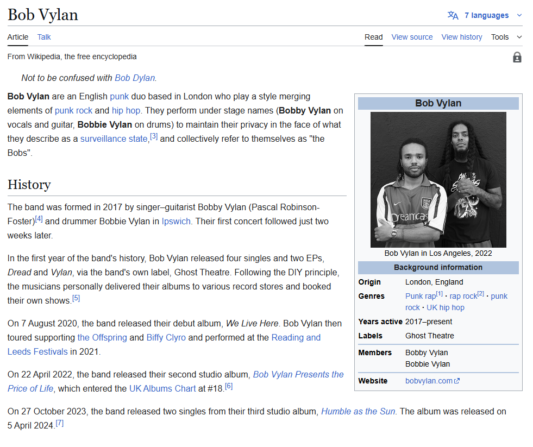Follow the Bob Dylan hatnote link
This screenshot has width=533, height=447.
[x=135, y=78]
